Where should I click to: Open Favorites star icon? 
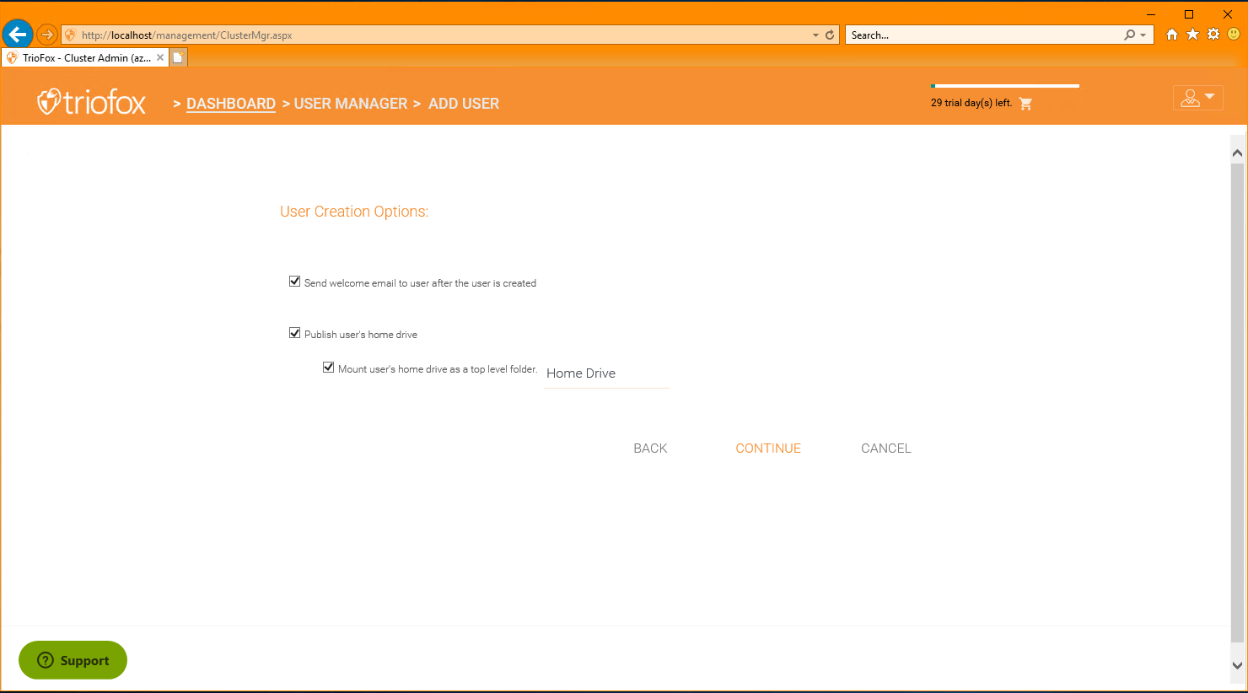click(x=1192, y=35)
